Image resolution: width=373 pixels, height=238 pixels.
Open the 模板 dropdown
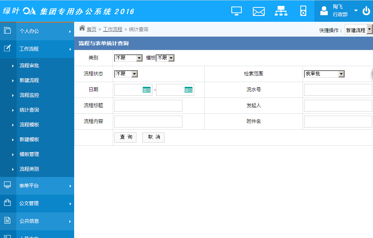click(165, 58)
